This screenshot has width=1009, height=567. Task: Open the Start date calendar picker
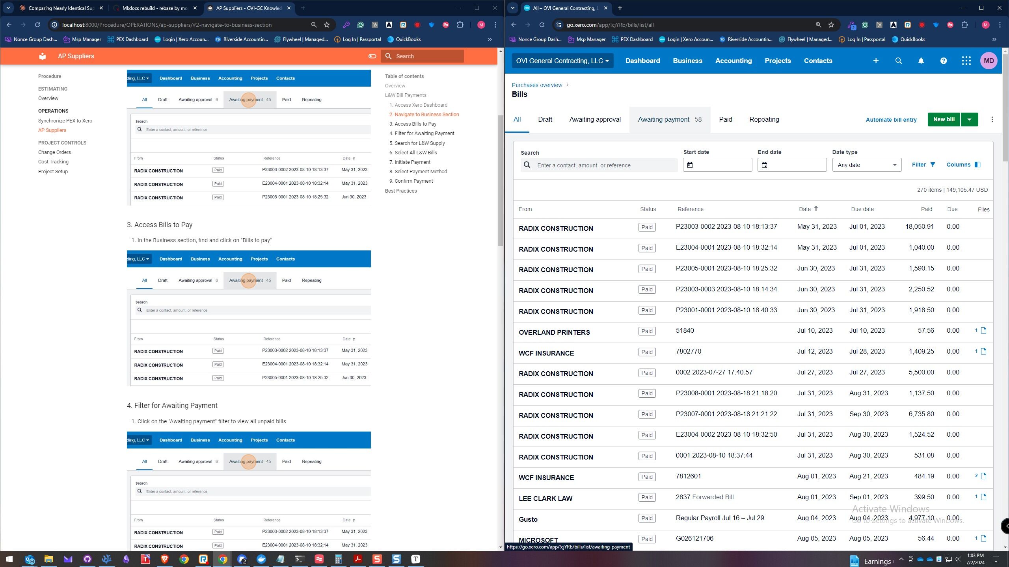coord(690,165)
